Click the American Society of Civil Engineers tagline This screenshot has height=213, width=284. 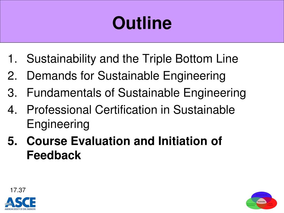tap(20, 209)
